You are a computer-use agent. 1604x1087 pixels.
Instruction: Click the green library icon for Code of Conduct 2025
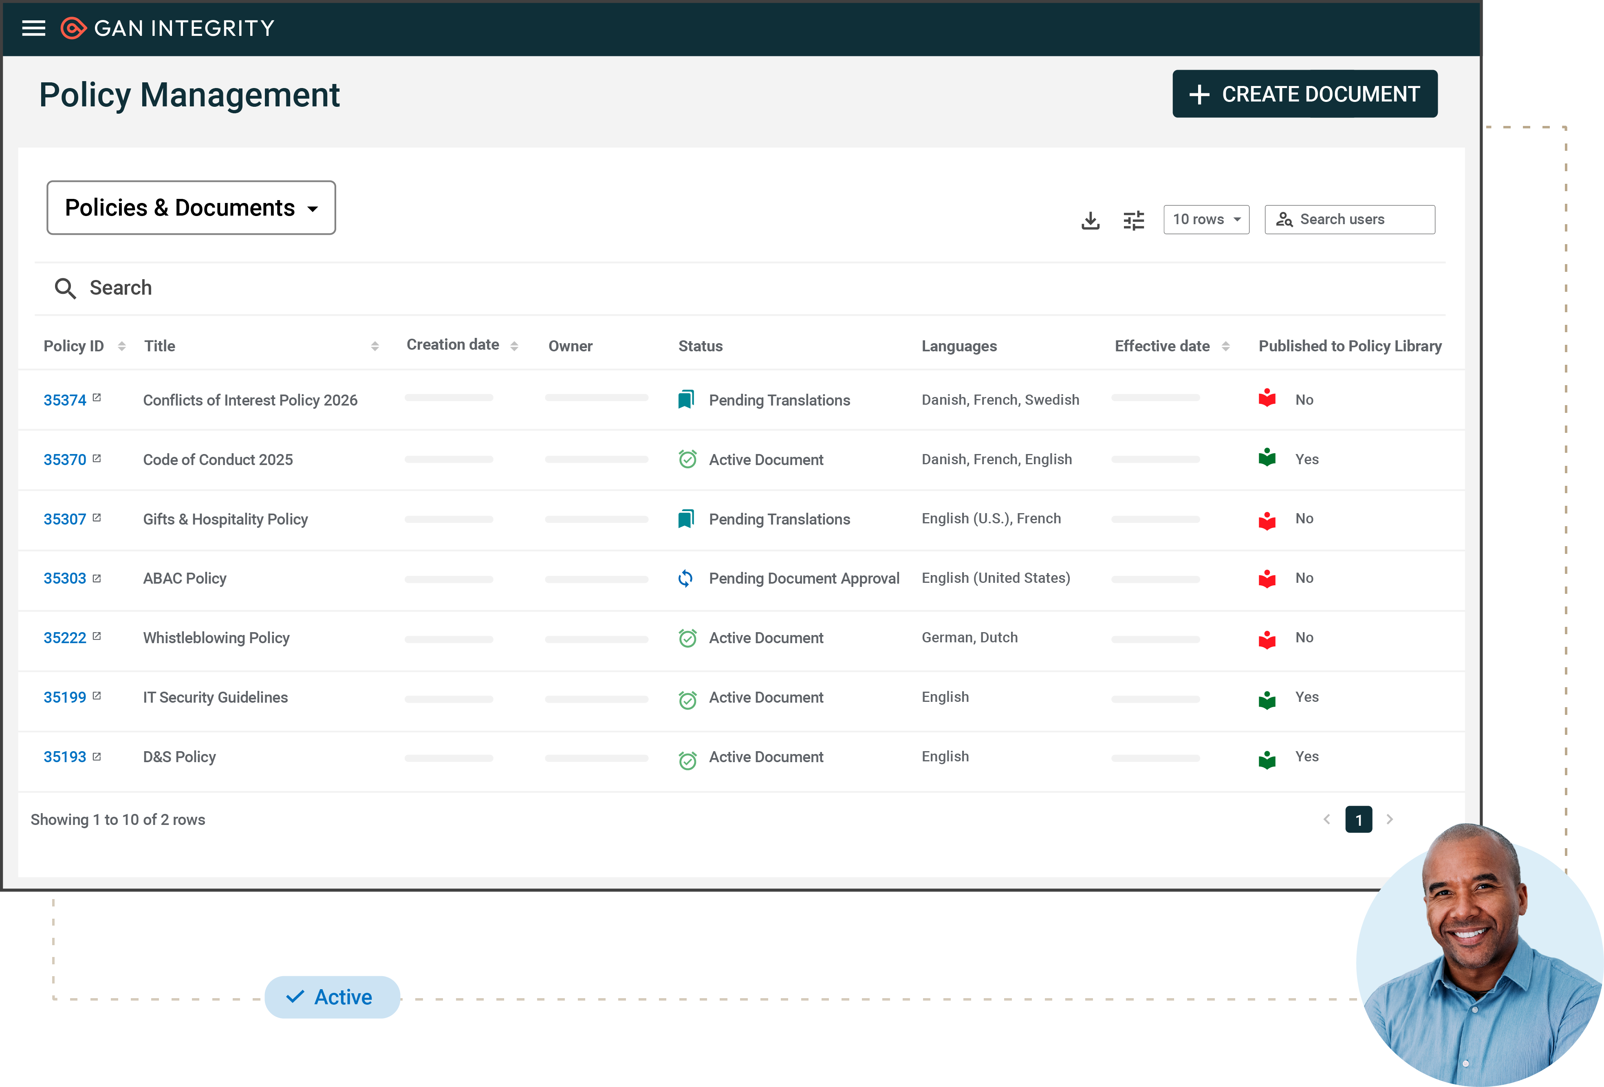(1267, 458)
